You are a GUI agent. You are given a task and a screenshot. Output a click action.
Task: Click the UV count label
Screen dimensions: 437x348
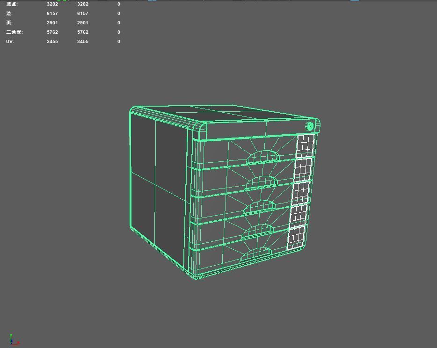tap(10, 42)
